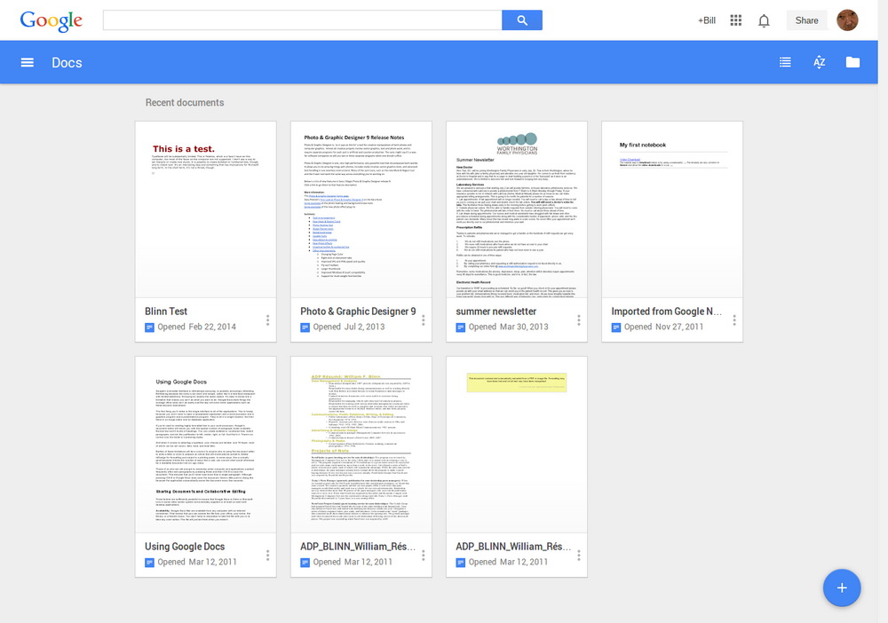Click doc icon beside Opened Jul 2, 2013
Image resolution: width=888 pixels, height=623 pixels.
pyautogui.click(x=305, y=327)
